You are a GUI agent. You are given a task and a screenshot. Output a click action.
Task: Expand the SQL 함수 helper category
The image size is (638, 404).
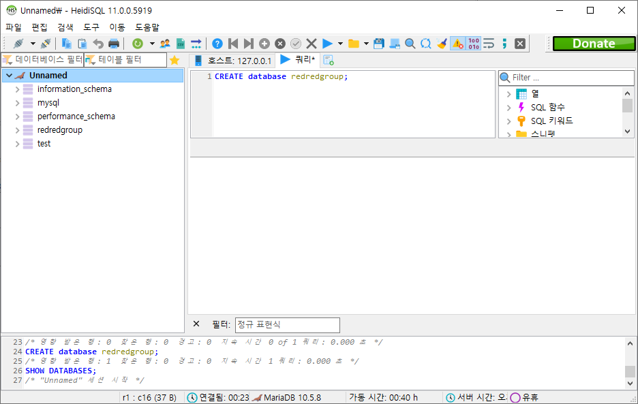[x=508, y=108]
